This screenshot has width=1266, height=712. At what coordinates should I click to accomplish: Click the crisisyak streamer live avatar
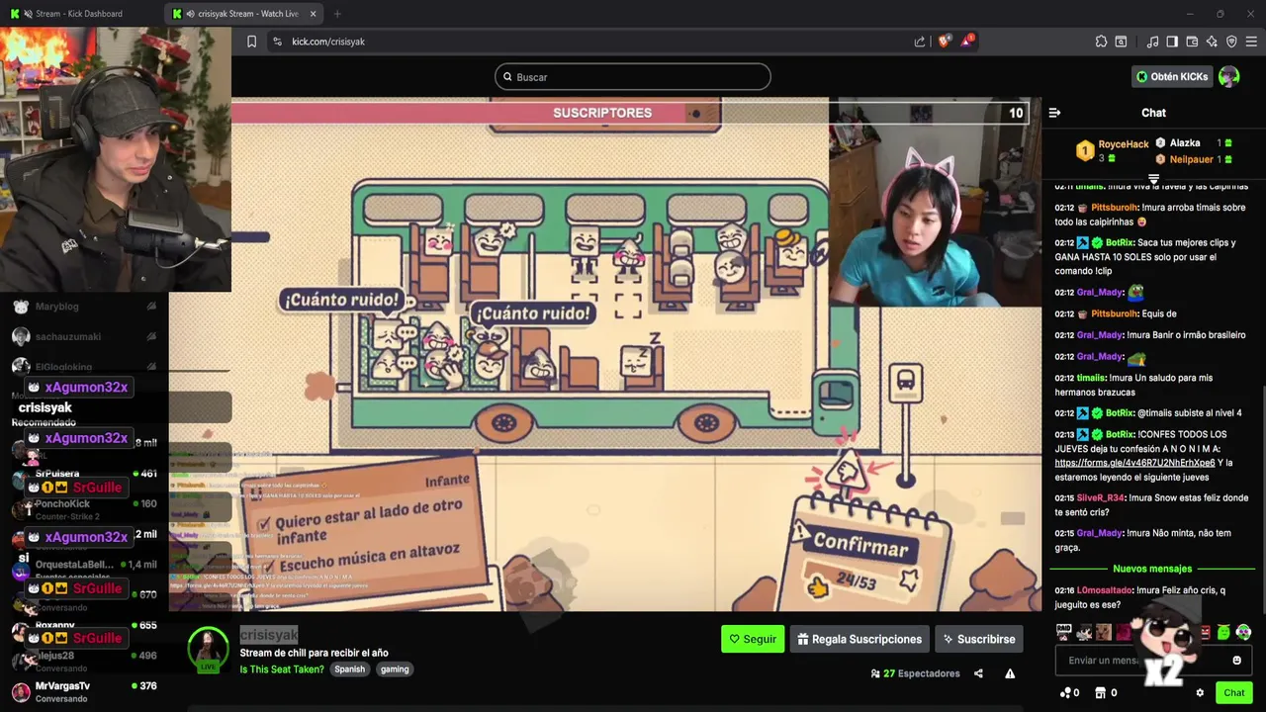pos(209,649)
